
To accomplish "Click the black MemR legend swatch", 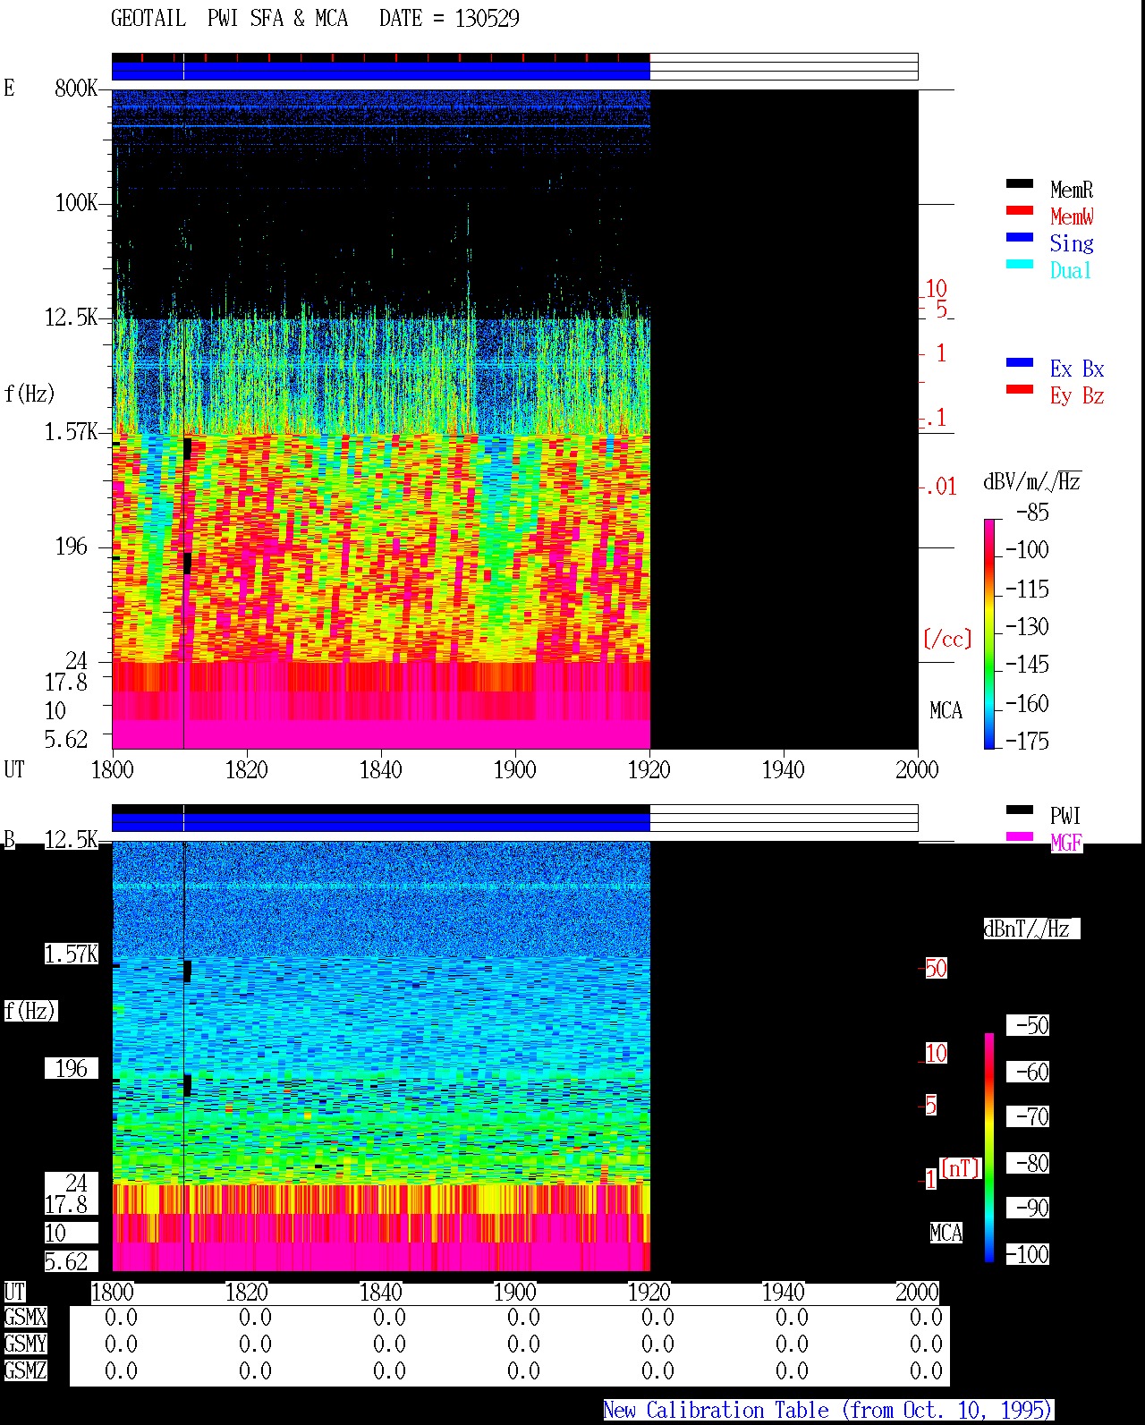I will pos(1019,183).
